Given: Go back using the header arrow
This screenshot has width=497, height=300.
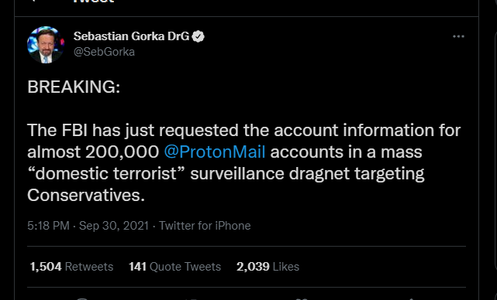Looking at the screenshot, I should coord(33,1).
